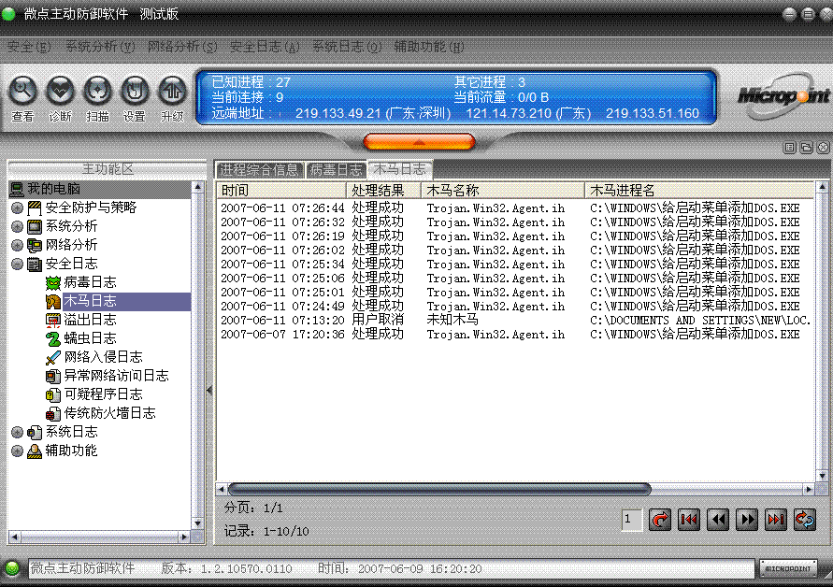This screenshot has width=833, height=587.
Task: Sort by the 木马进程名 column header
Action: click(x=699, y=190)
